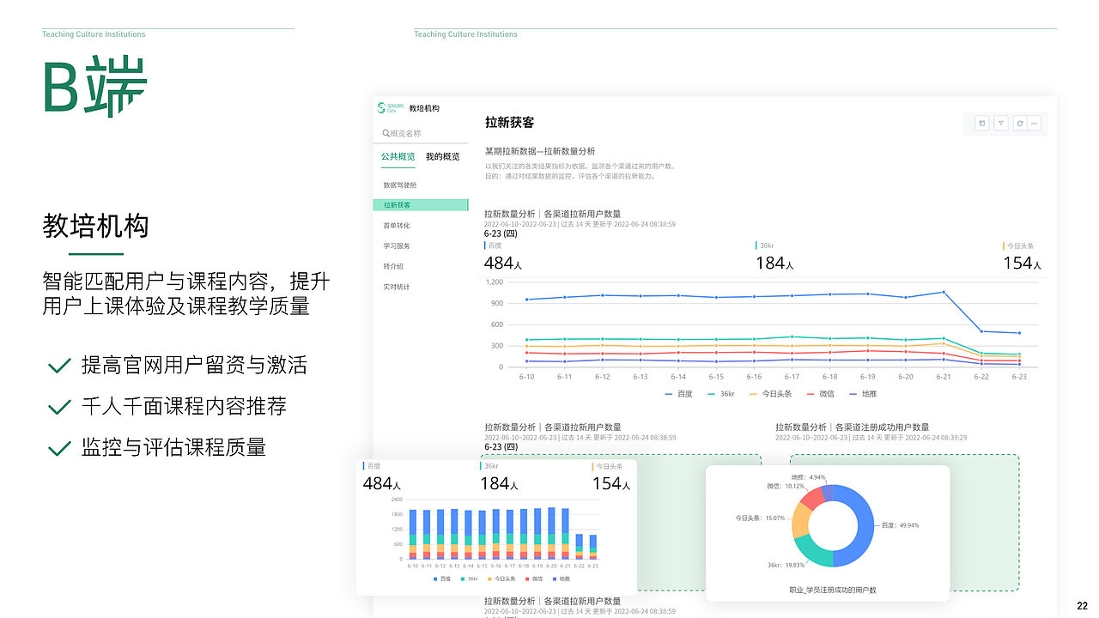Open 数据驾驶舱 in the sidebar
The height and width of the screenshot is (618, 1099).
400,185
